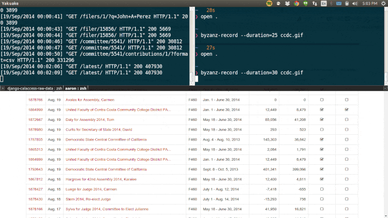The height and width of the screenshot is (218, 388).
Task: Uncheck the left checkbox in the 1793643 row
Action: click(322, 169)
